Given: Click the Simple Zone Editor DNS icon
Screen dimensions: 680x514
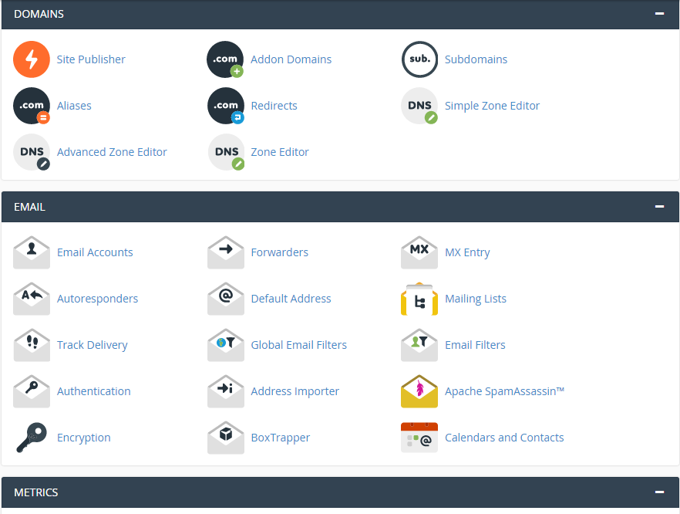Looking at the screenshot, I should pos(419,106).
